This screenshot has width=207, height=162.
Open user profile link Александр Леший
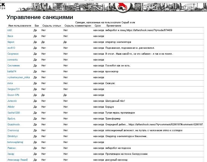pos(17,160)
